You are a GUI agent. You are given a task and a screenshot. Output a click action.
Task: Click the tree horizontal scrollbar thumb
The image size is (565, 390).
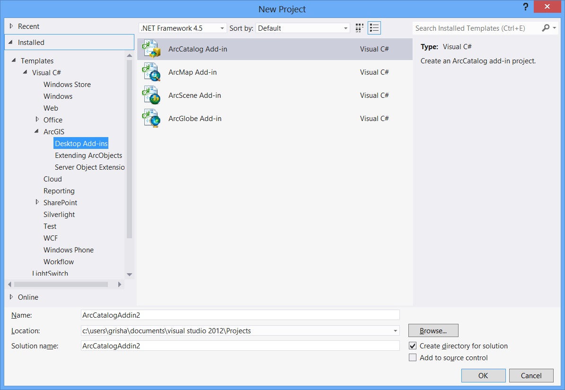point(61,285)
